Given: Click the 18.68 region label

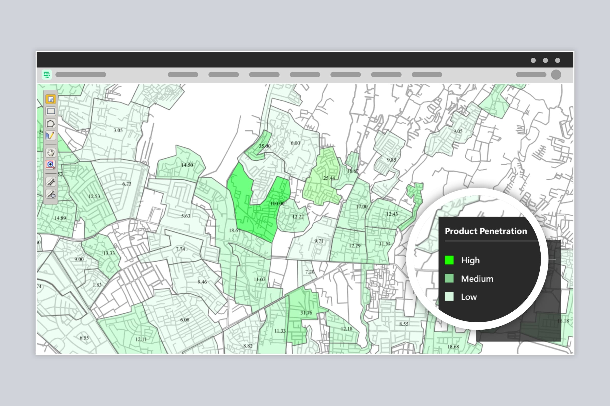Looking at the screenshot, I should tap(453, 346).
